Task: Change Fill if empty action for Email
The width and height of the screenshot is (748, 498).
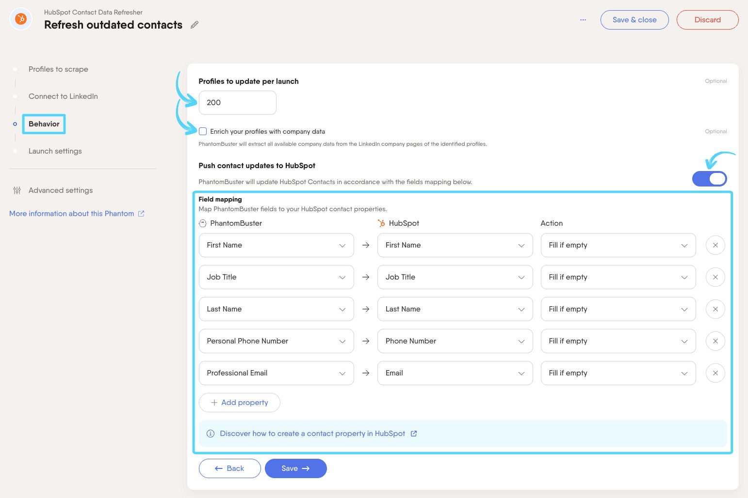Action: (x=618, y=373)
